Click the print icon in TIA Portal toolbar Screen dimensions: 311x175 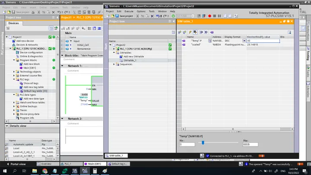tap(33, 12)
